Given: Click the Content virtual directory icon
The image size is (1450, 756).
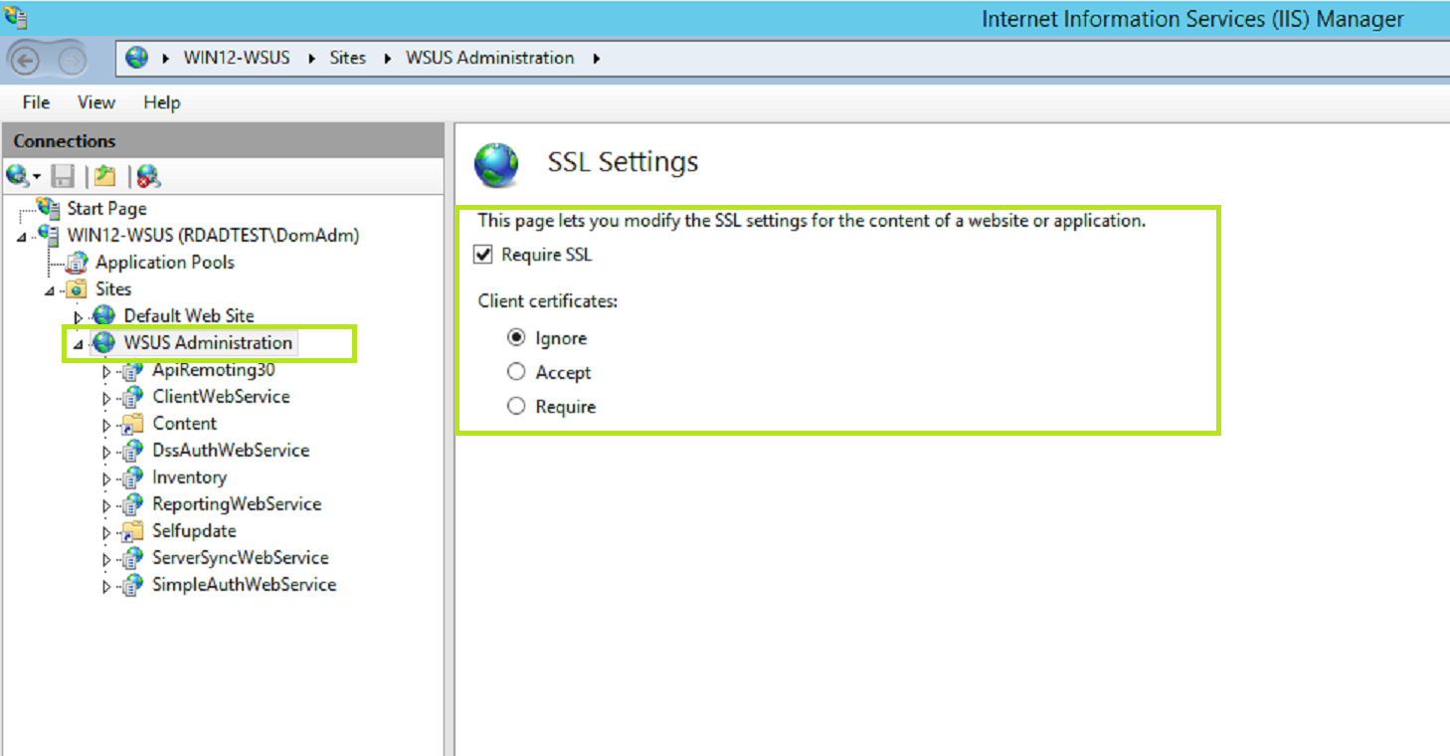Looking at the screenshot, I should pos(132,424).
